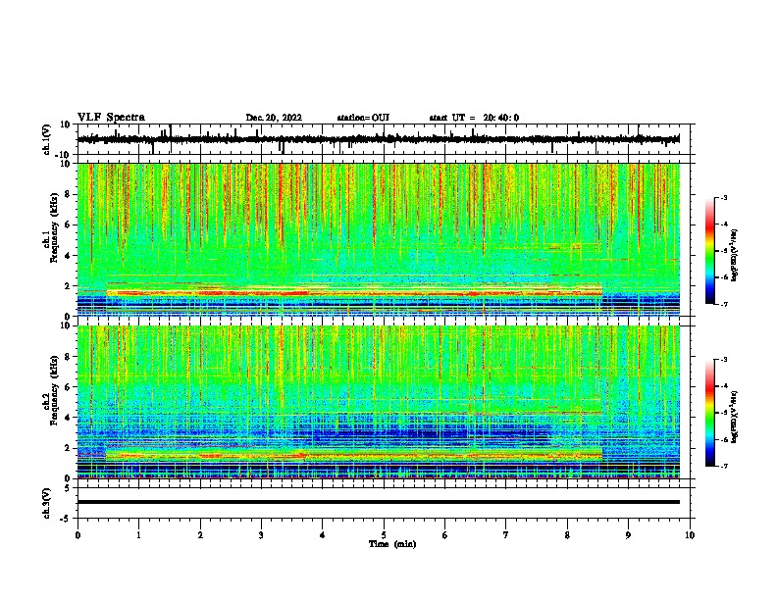Click the ch.1 voltage waveform trace panel
Screen dimensions: 777x600
(384, 139)
